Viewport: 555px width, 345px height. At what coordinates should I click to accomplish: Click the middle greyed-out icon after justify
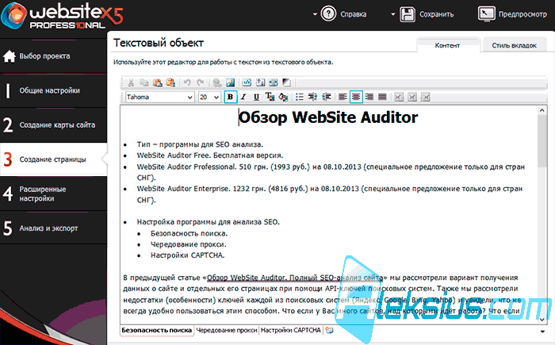[412, 97]
